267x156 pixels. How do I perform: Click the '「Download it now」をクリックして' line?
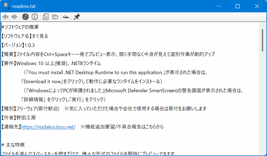pyautogui.click(x=92, y=81)
